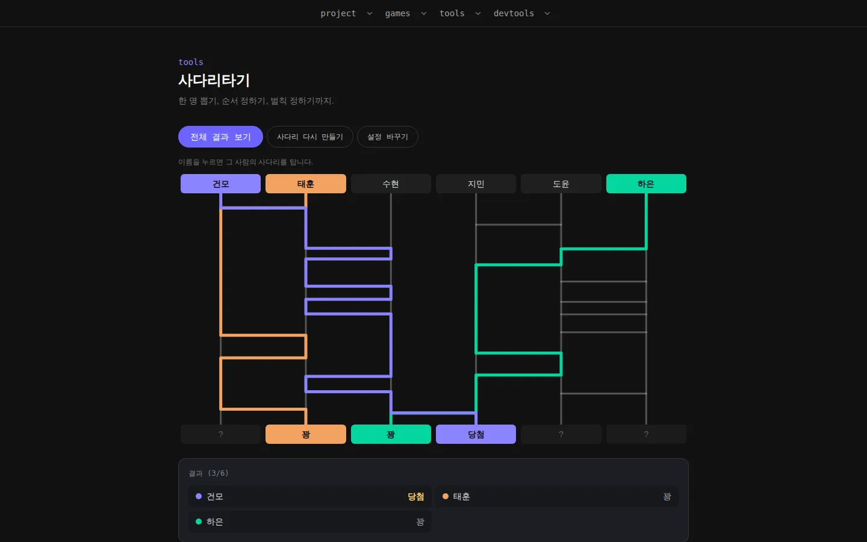867x542 pixels.
Task: Click 사다리 다시 만들기 button
Action: pos(310,137)
